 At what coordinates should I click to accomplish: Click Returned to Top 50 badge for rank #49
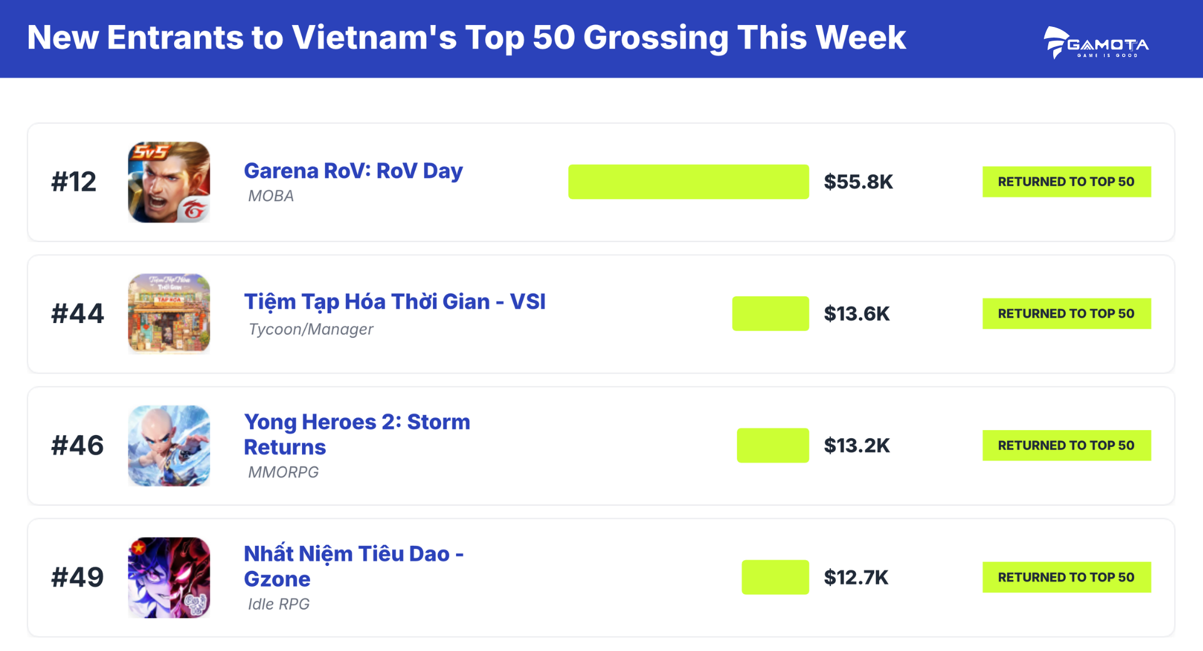coord(1066,577)
